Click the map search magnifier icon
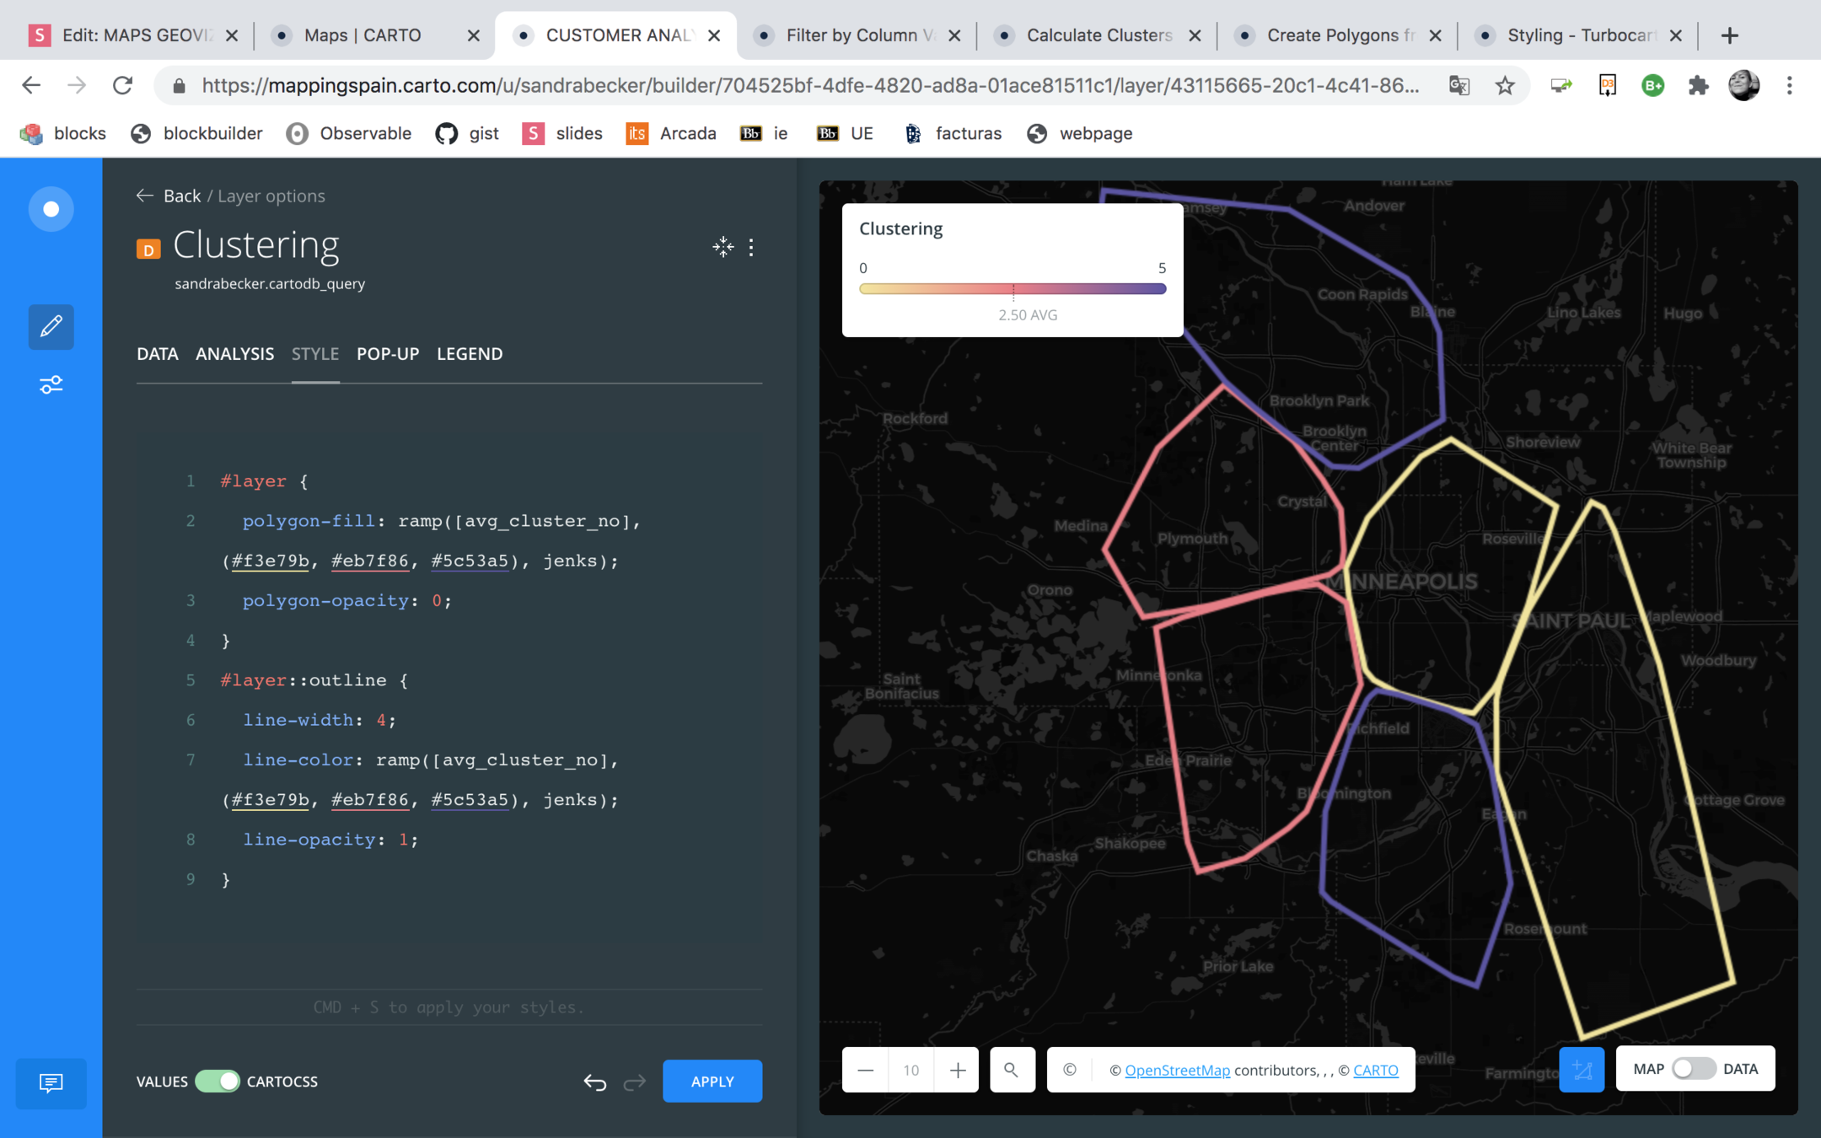 pos(1011,1070)
